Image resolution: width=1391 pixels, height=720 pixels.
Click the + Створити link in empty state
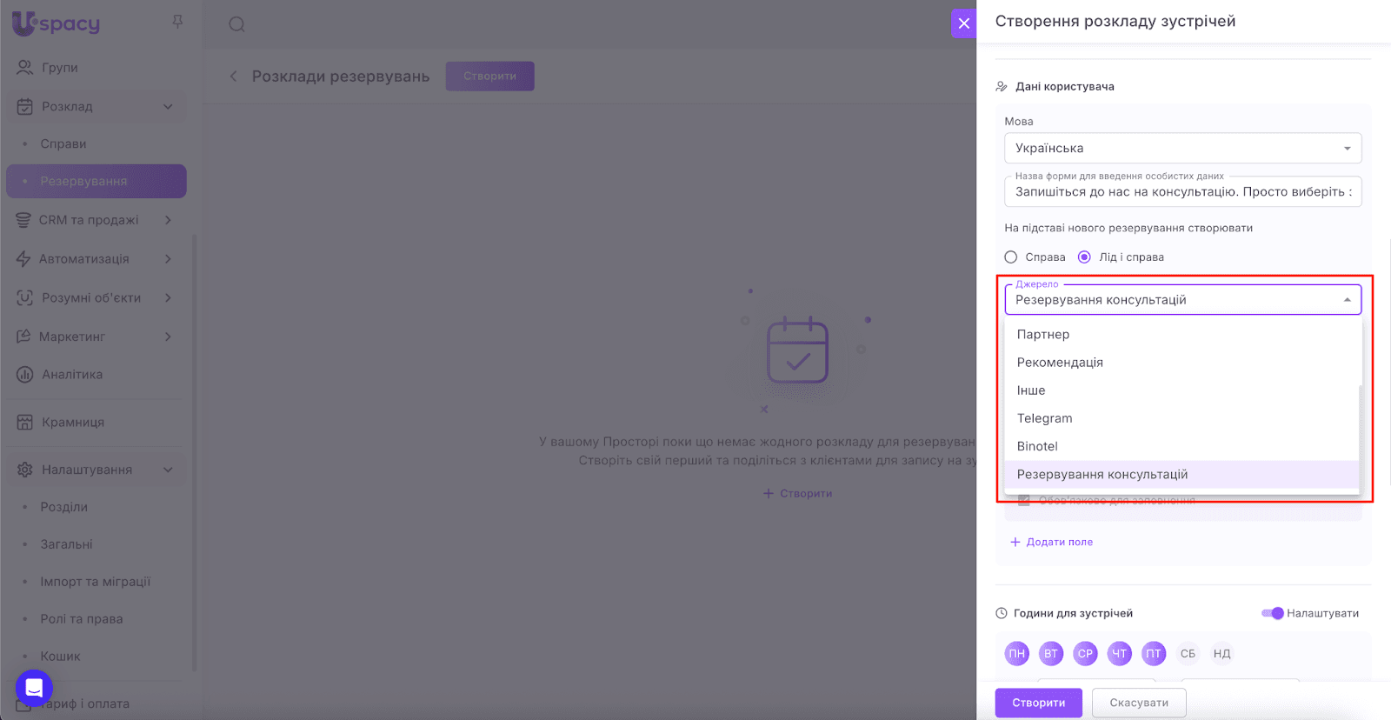(798, 493)
